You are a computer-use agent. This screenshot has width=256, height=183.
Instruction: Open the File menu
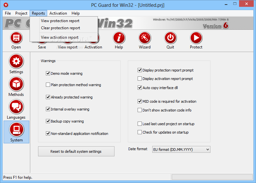[x=8, y=13]
